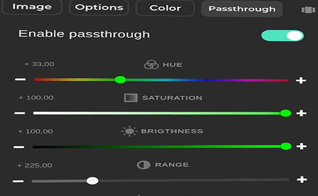Viewport: 318px width, 196px height.
Task: Increase range with plus icon
Action: [x=301, y=180]
